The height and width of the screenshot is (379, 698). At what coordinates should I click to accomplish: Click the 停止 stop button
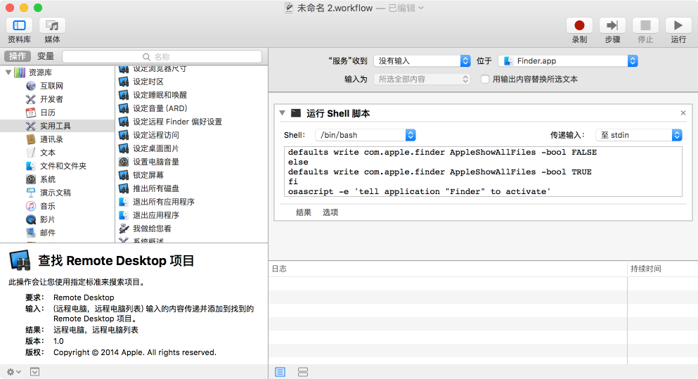pos(645,25)
